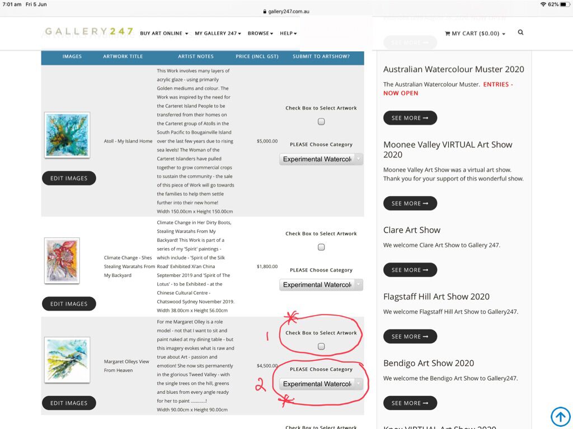
Task: Click the Bendigo Art Show 2020 heading
Action: (429, 363)
